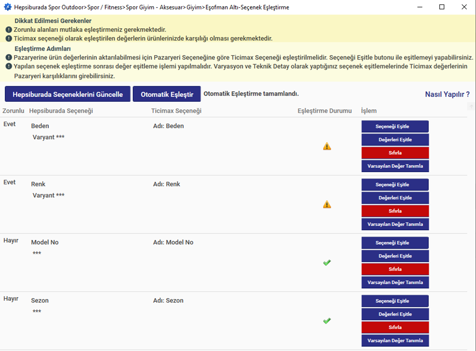
Task: Click Hepsiburada Seçeneklerini Güncelle button
Action: tap(68, 94)
